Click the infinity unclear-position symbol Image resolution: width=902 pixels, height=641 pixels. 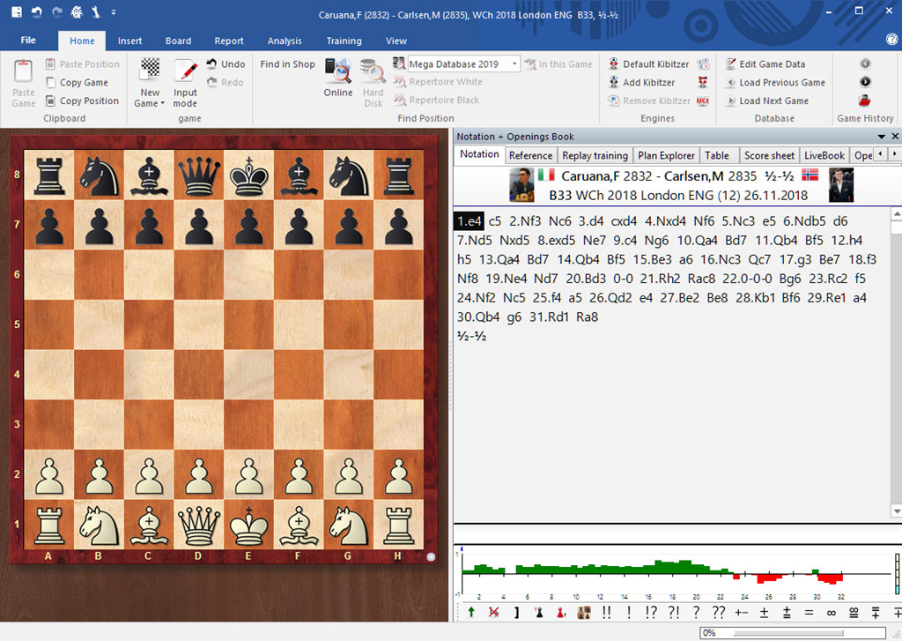click(x=830, y=612)
